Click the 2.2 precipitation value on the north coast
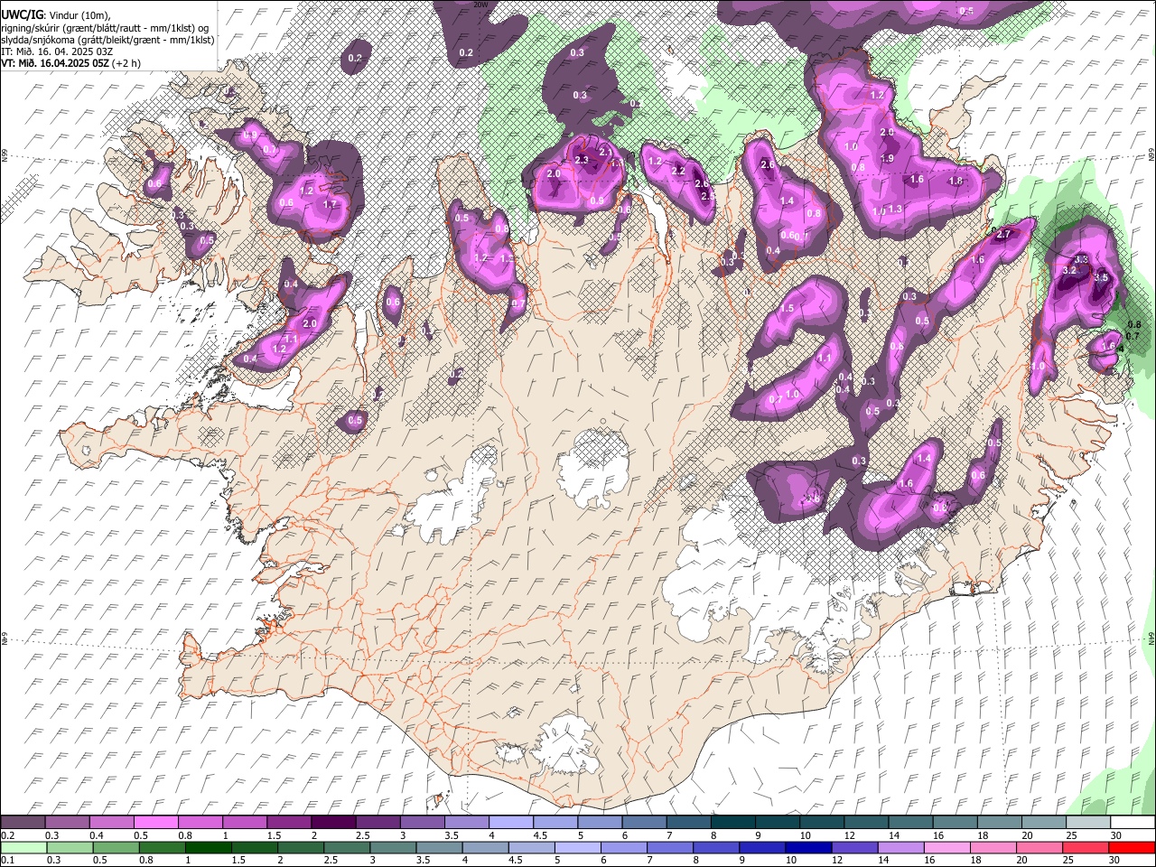This screenshot has height=867, width=1156. [679, 171]
